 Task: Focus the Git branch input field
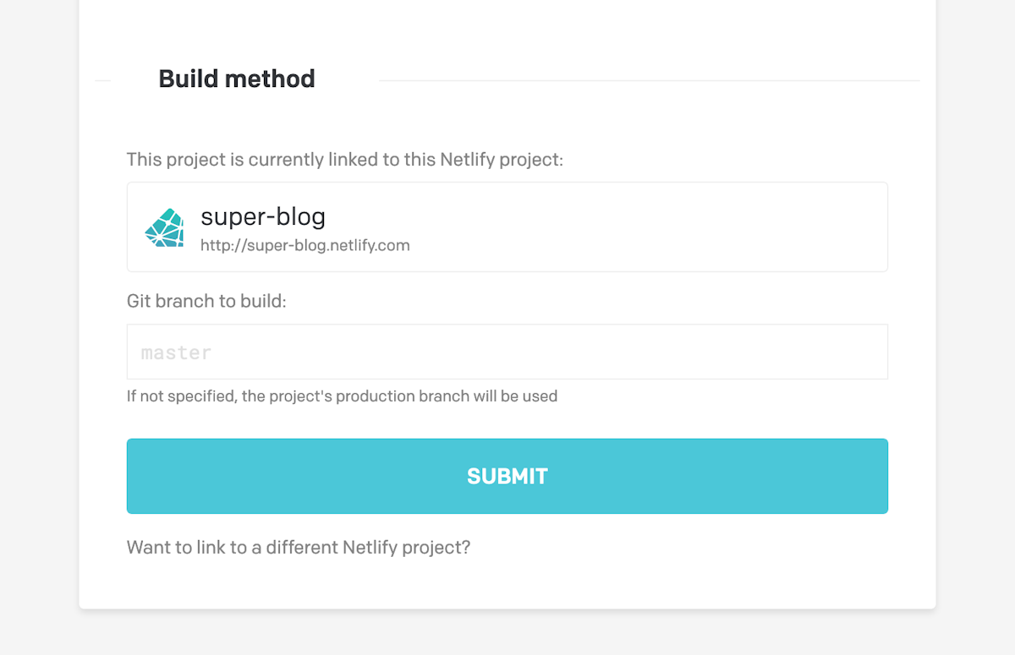pyautogui.click(x=507, y=352)
